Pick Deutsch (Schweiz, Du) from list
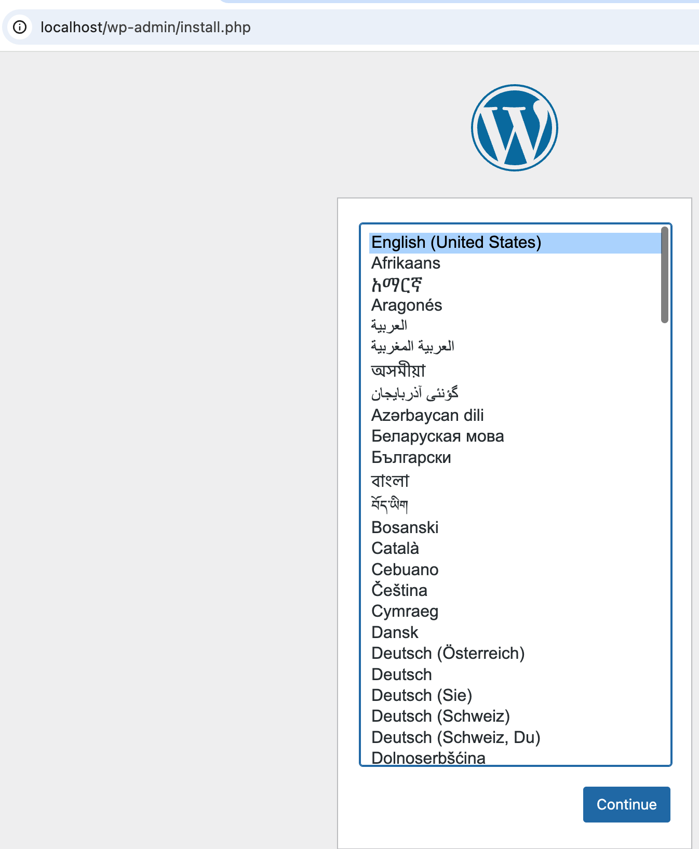The width and height of the screenshot is (699, 849). 455,738
